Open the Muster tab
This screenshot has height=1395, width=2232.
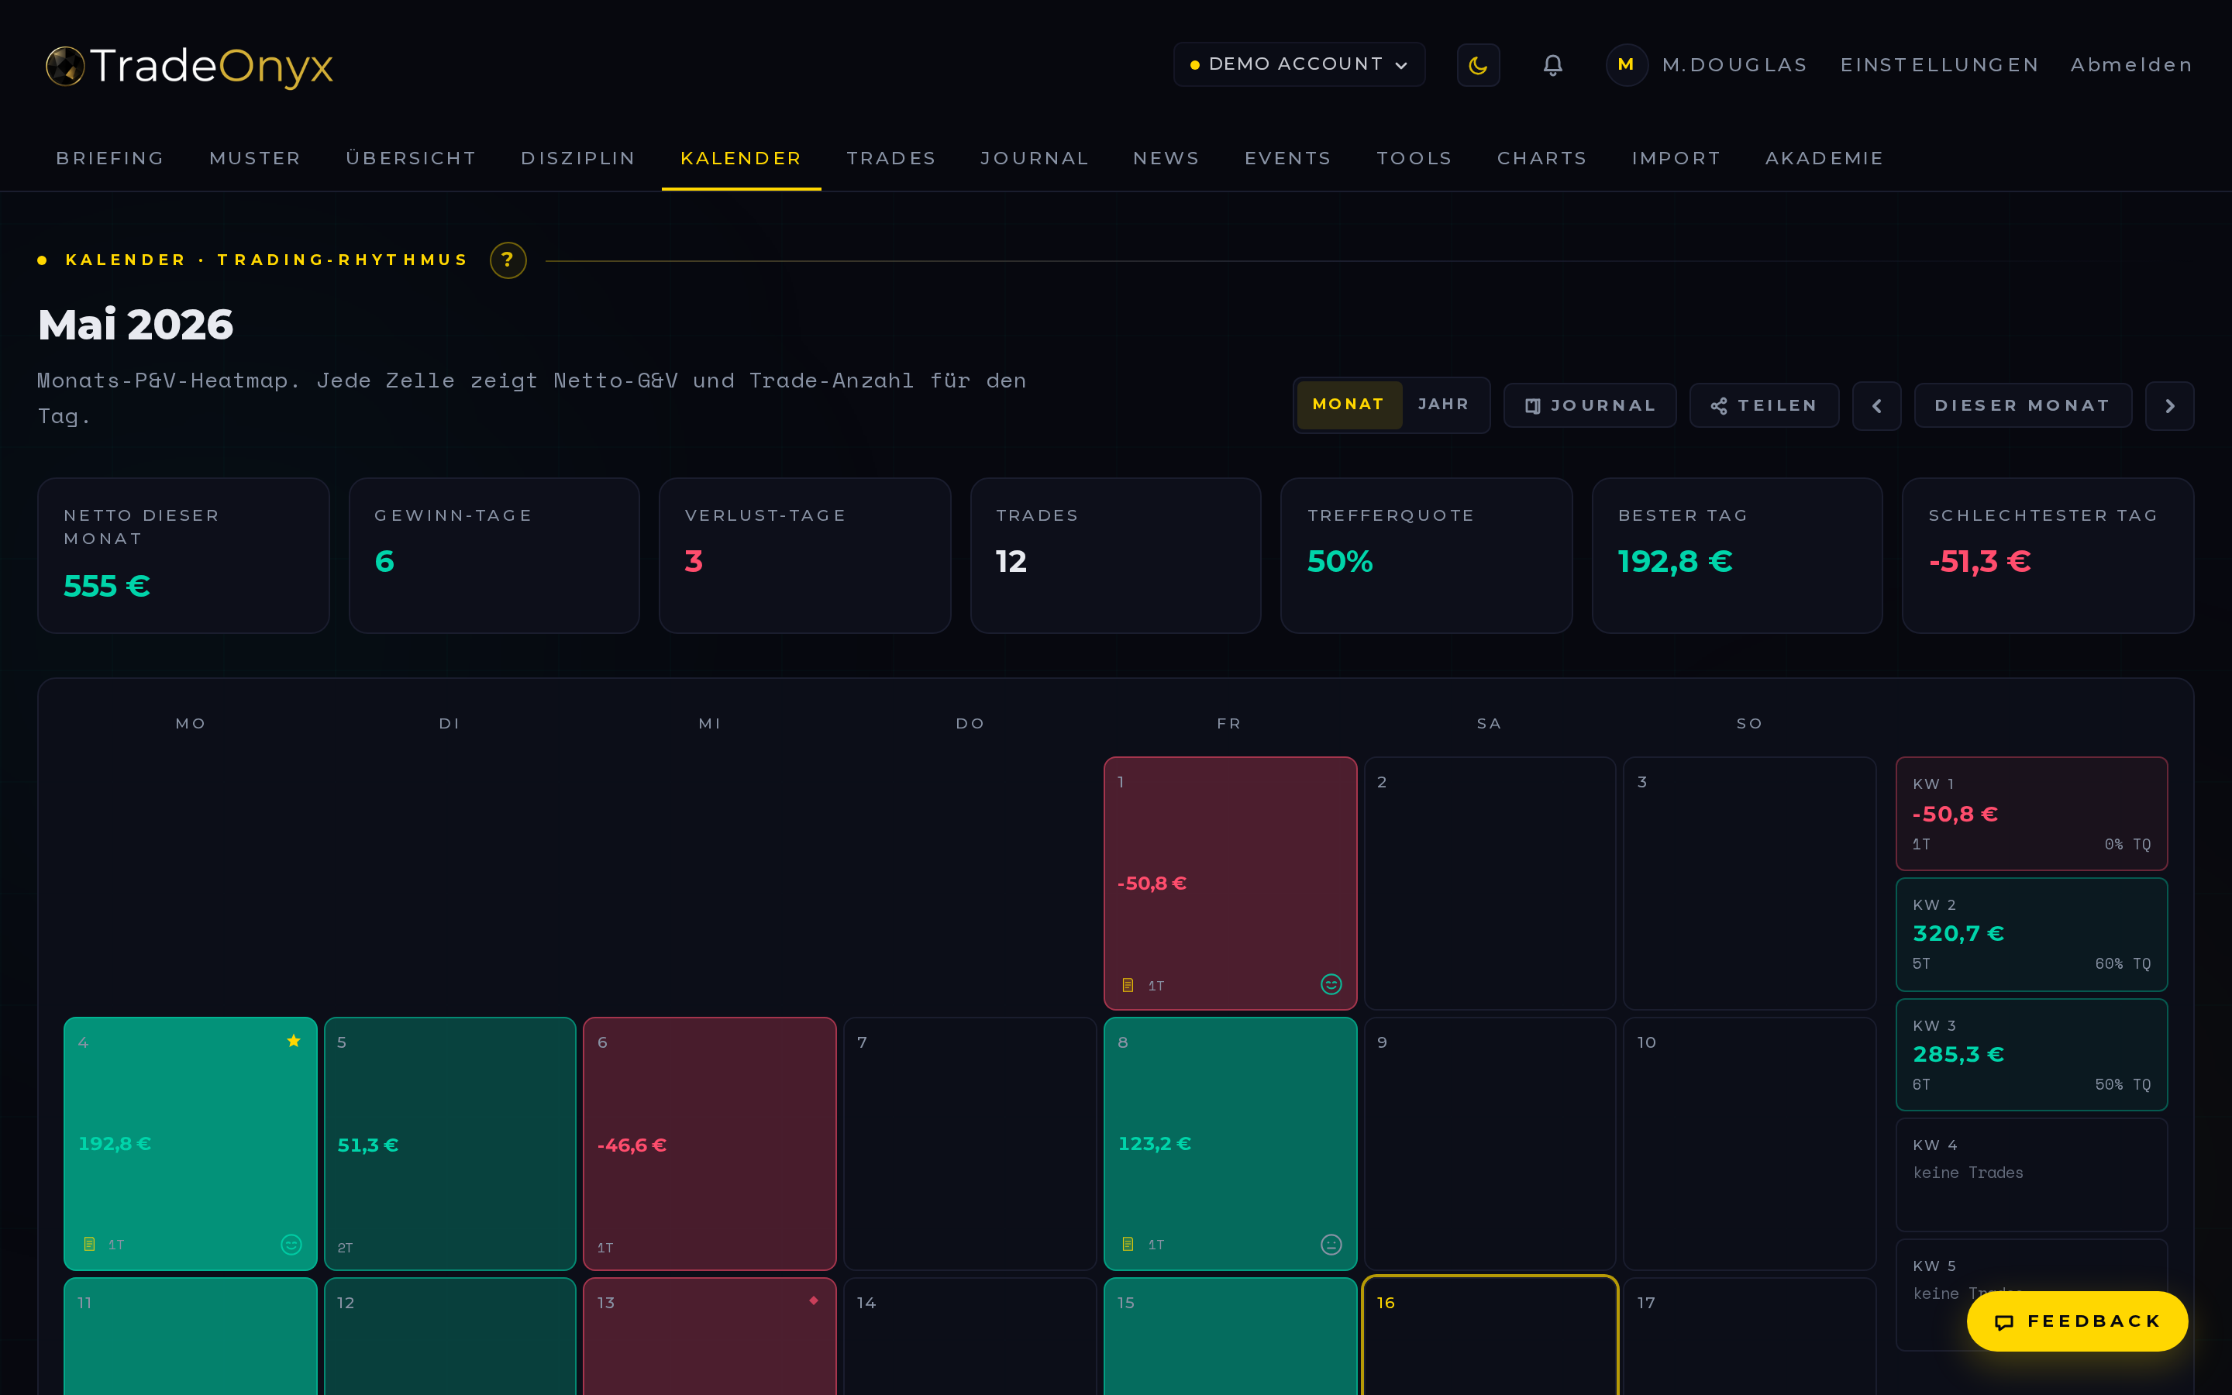pyautogui.click(x=256, y=159)
